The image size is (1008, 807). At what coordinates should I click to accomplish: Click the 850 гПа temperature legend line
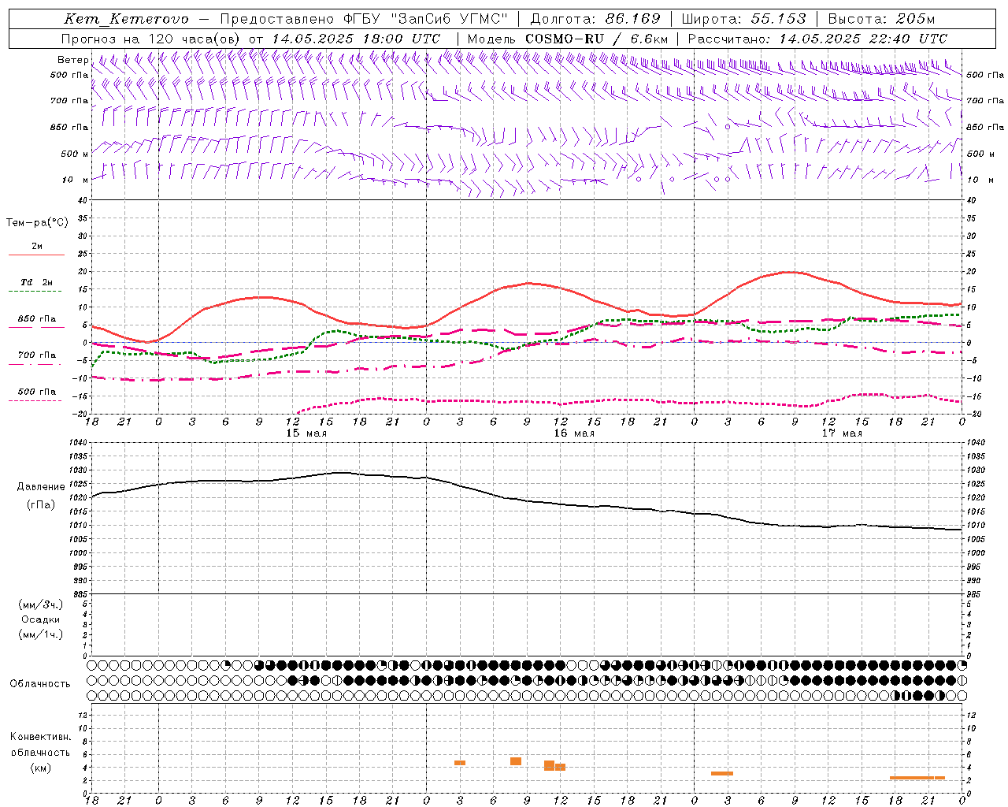coord(36,327)
